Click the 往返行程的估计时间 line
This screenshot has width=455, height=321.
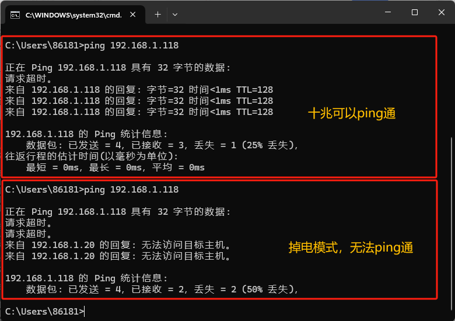click(91, 156)
